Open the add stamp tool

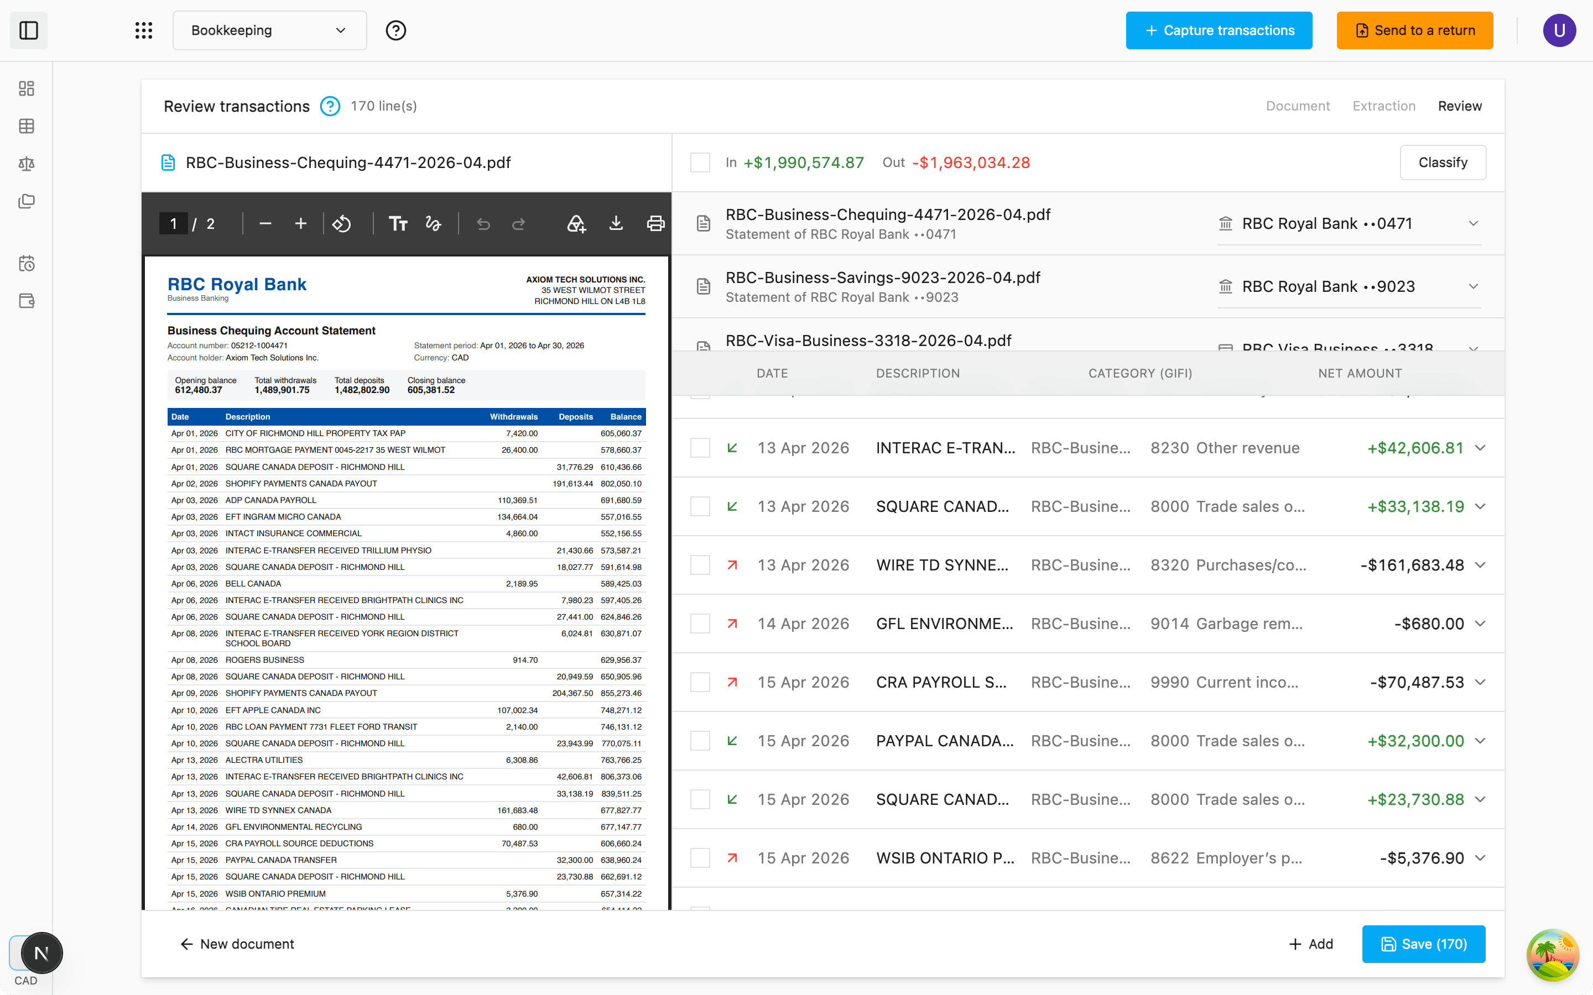pos(576,224)
